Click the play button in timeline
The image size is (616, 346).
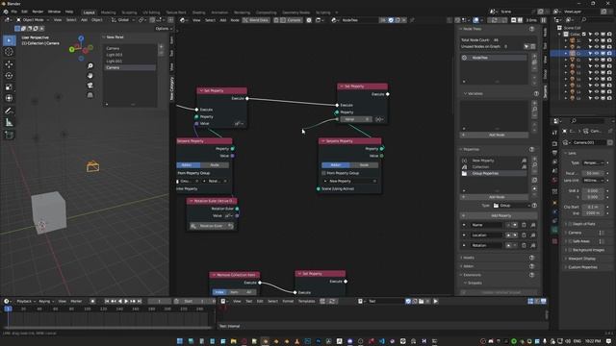coord(126,301)
